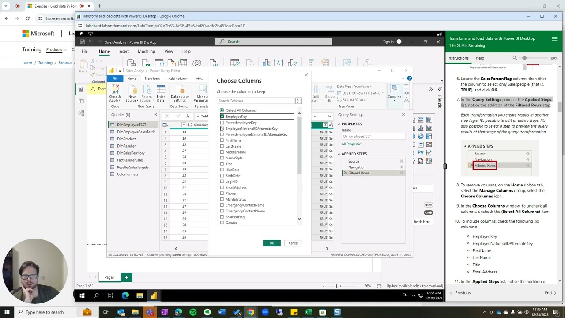565x318 pixels.
Task: Open Data view icon in Power BI sidebar
Action: (x=81, y=101)
